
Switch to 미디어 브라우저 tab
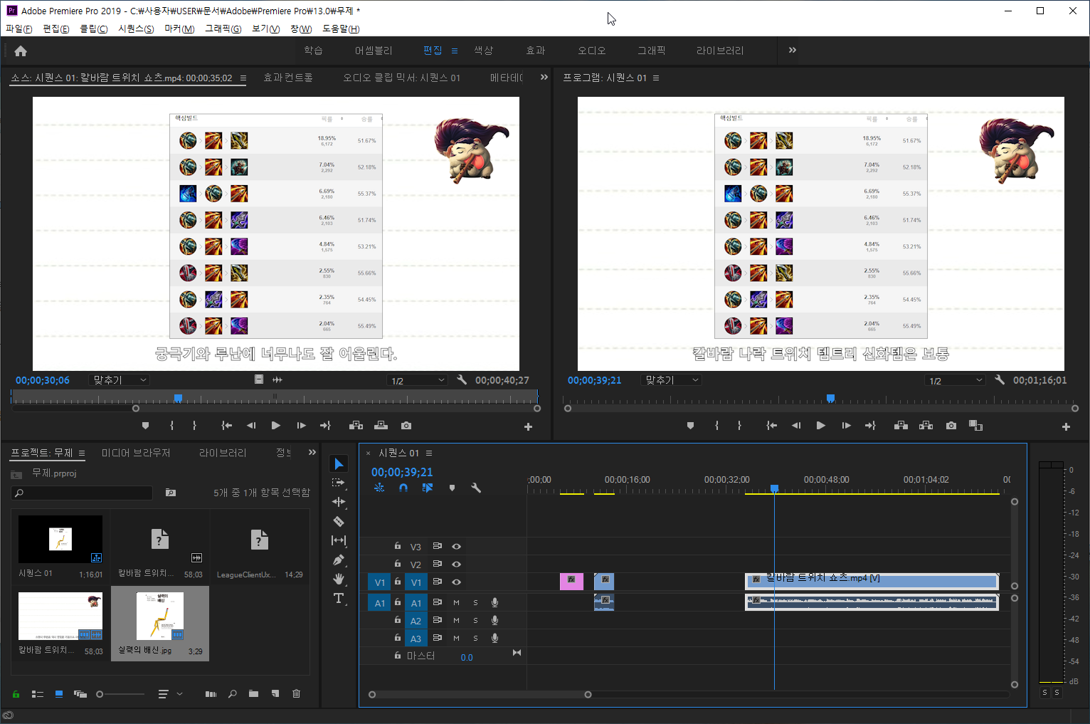(x=136, y=453)
